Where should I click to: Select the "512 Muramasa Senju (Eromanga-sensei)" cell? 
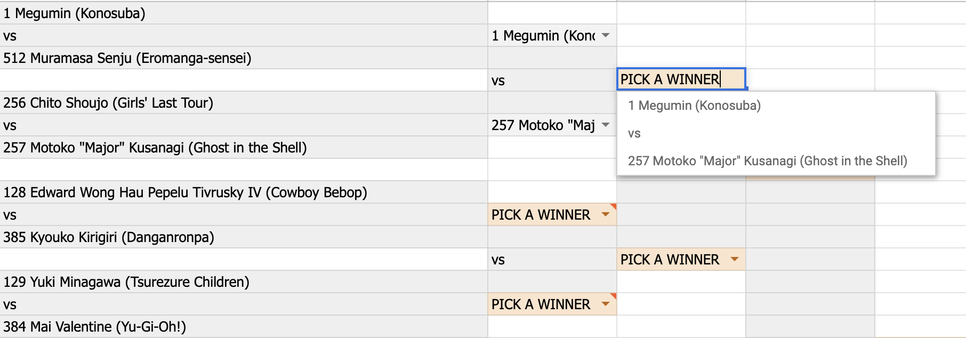[x=127, y=58]
